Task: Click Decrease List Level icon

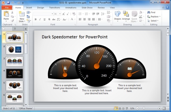Action: point(94,14)
